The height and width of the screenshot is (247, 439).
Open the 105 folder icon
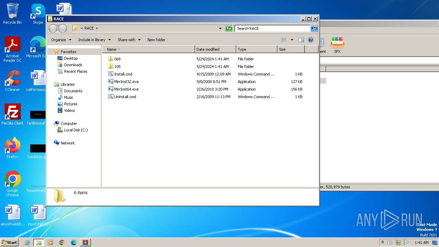click(x=110, y=67)
